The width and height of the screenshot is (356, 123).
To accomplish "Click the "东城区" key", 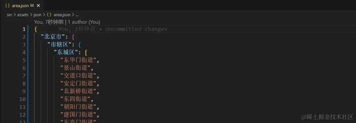I will 66,52.
